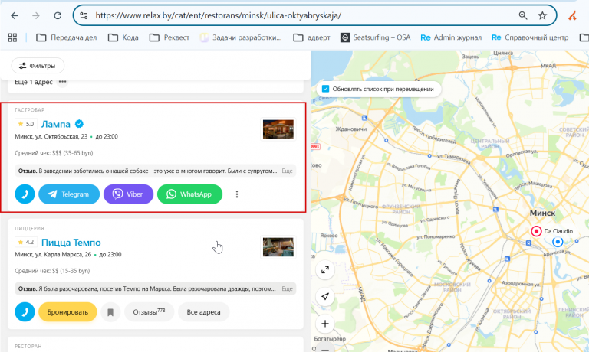Open the Реквест bookmark folder

169,37
